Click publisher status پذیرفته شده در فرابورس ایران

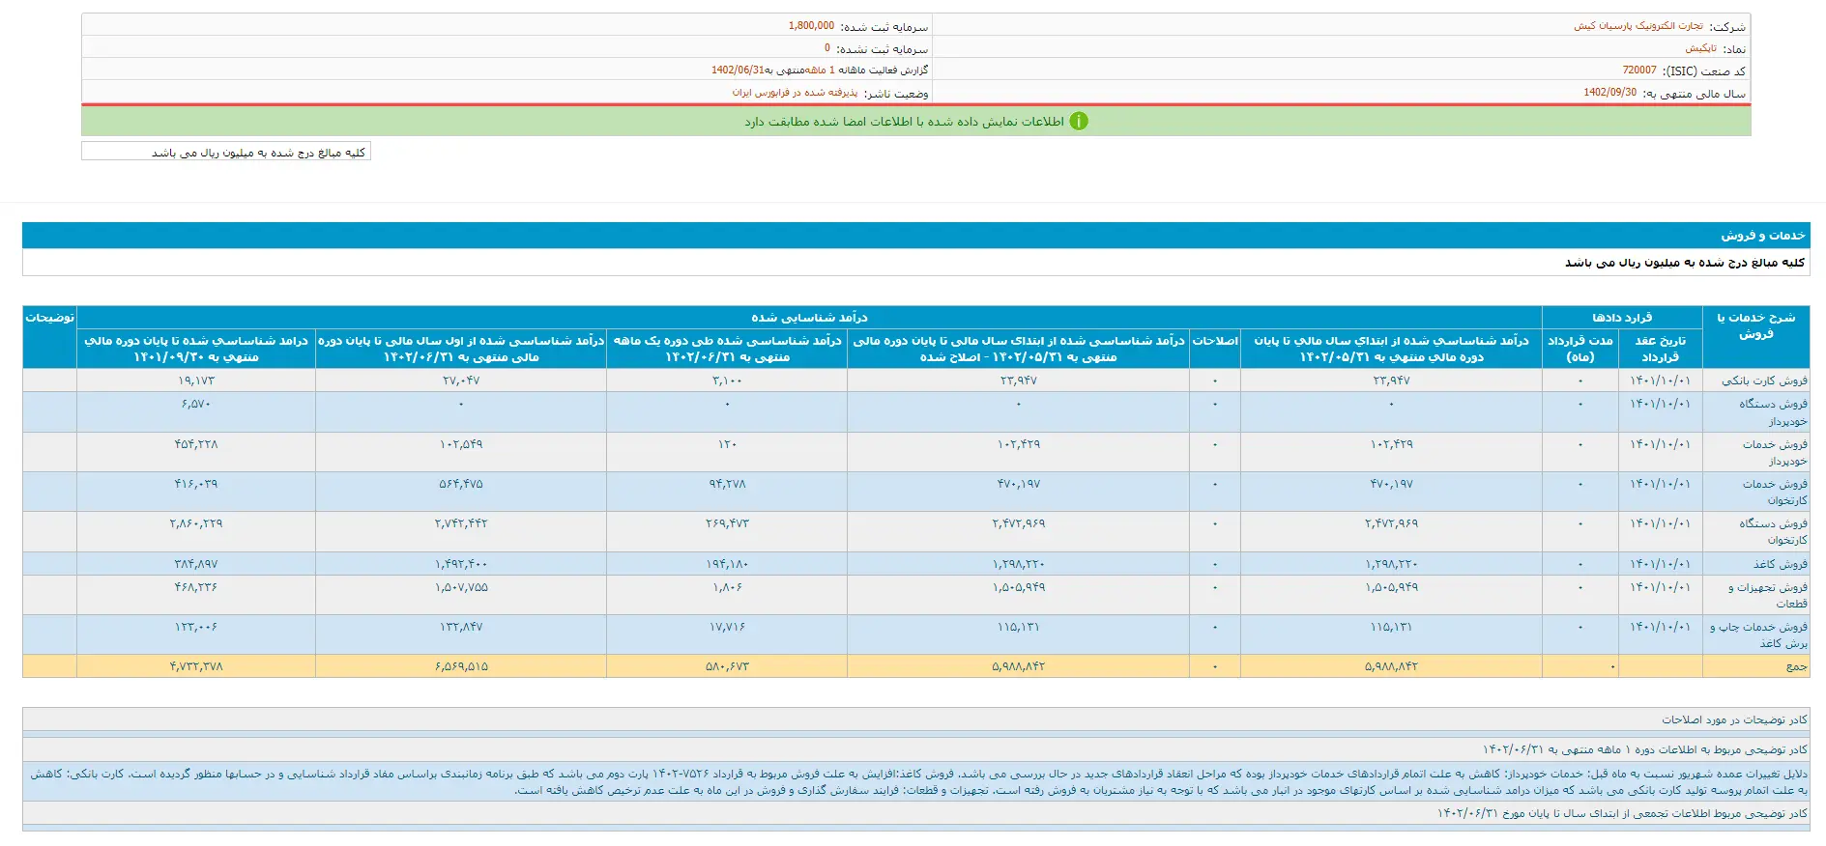[x=795, y=93]
